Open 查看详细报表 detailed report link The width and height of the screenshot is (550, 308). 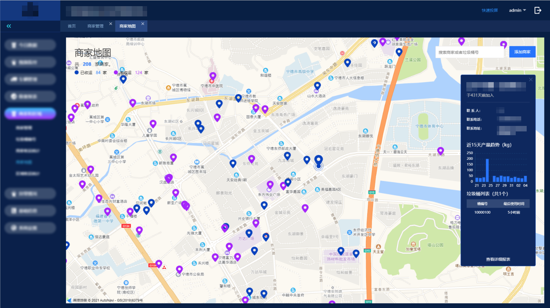[498, 259]
